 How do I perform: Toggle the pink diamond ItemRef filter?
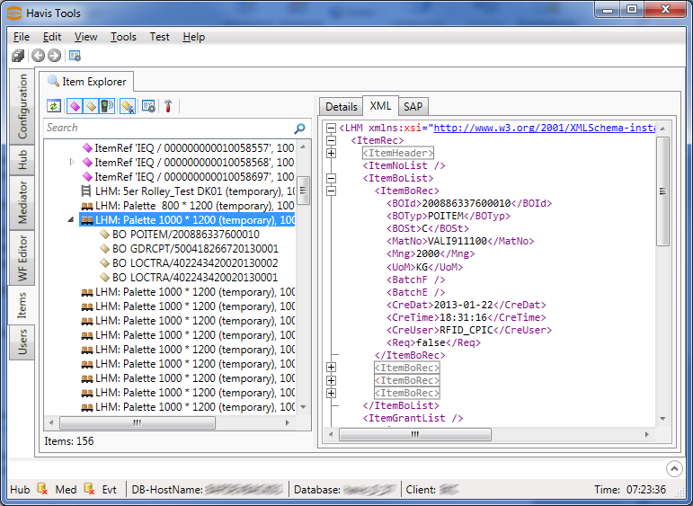click(x=75, y=106)
